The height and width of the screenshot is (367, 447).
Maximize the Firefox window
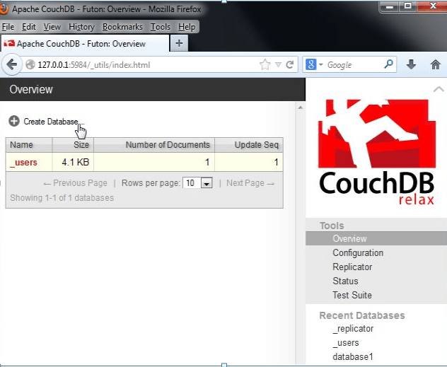pyautogui.click(x=408, y=7)
